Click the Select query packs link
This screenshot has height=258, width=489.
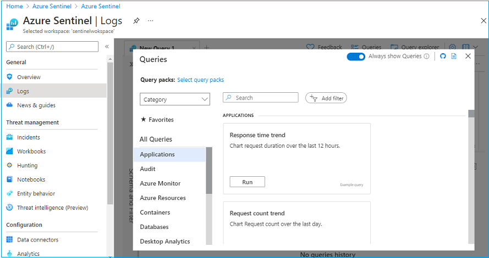click(x=201, y=80)
